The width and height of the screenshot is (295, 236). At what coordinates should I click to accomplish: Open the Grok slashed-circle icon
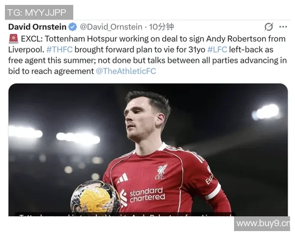tap(268, 27)
